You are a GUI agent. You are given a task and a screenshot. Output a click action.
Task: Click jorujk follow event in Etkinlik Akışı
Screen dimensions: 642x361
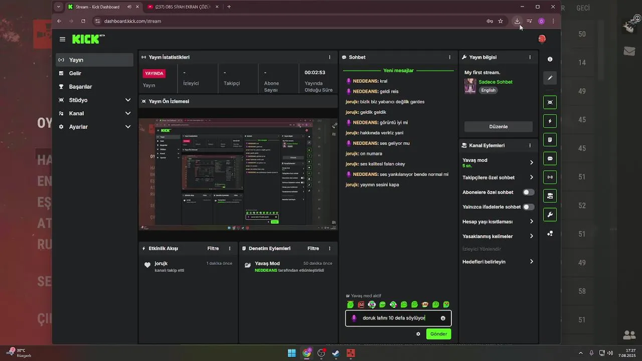tap(188, 267)
